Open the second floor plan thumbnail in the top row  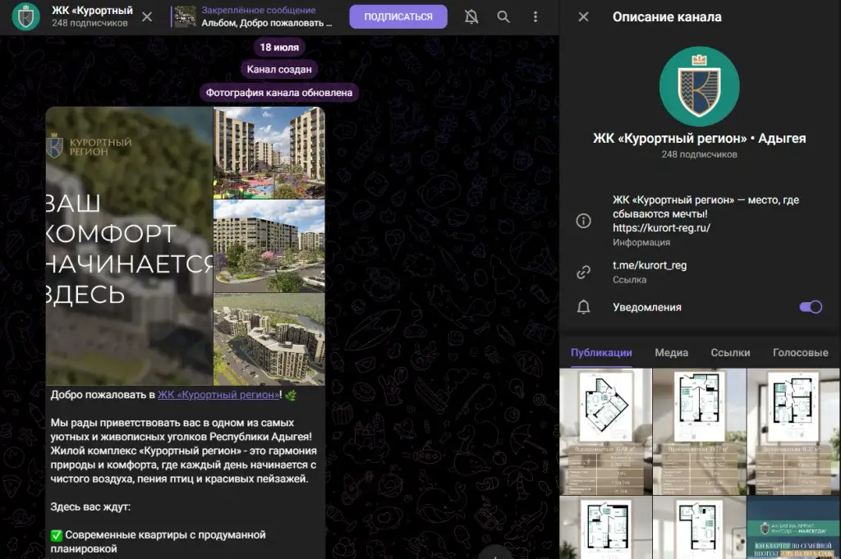(699, 432)
